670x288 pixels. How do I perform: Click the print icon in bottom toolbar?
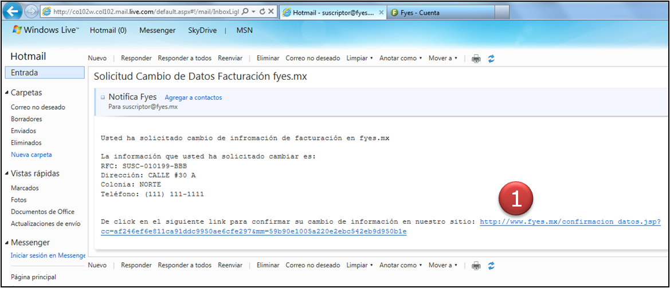[476, 266]
